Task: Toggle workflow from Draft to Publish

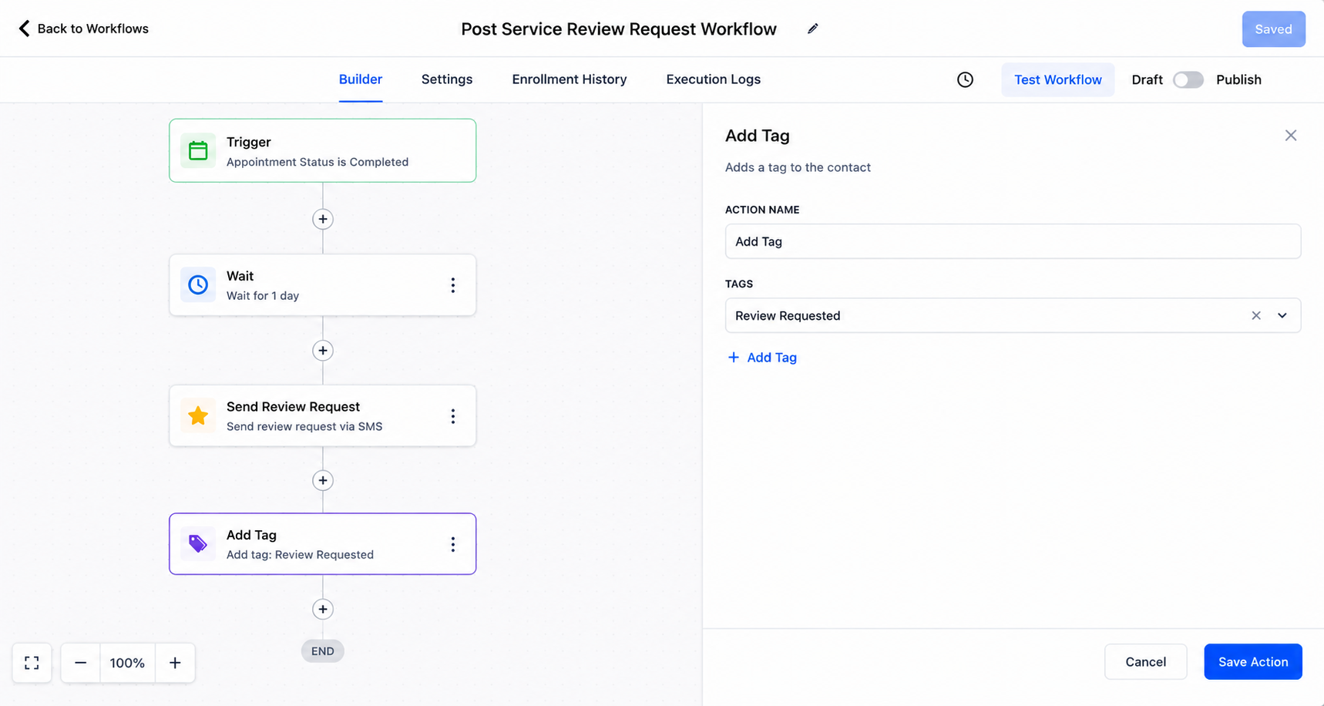Action: point(1188,79)
